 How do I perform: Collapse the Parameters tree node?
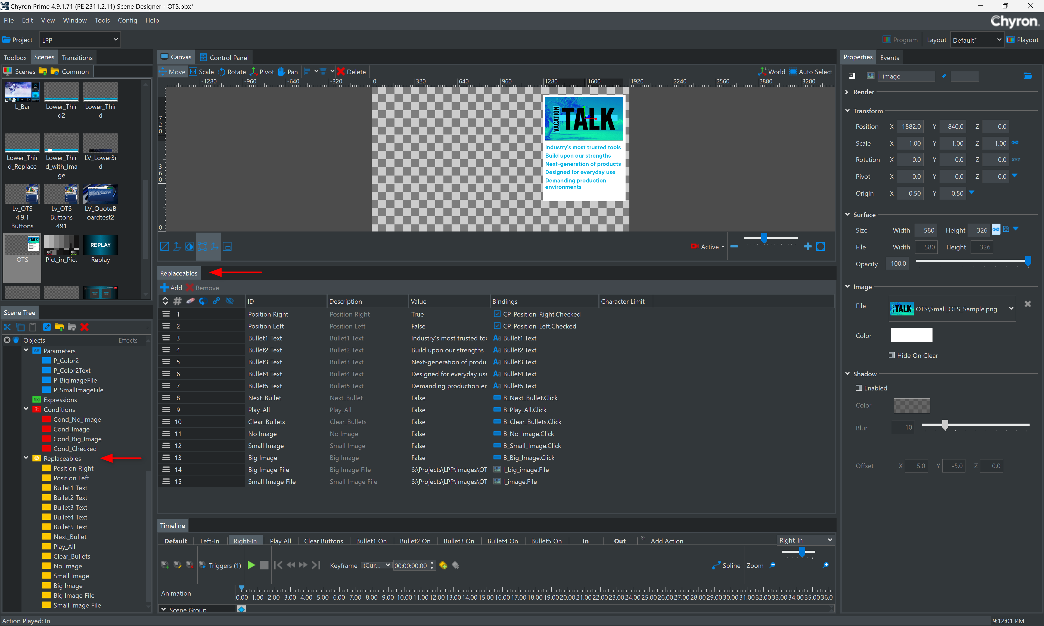point(26,350)
